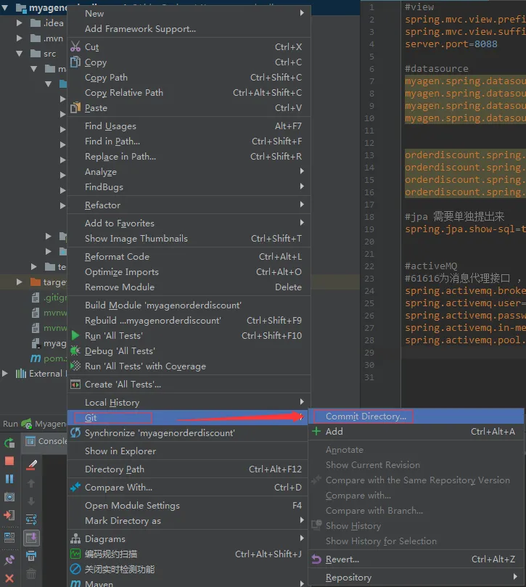Click the Restore Layout icon
This screenshot has height=587, width=526.
(x=9, y=538)
